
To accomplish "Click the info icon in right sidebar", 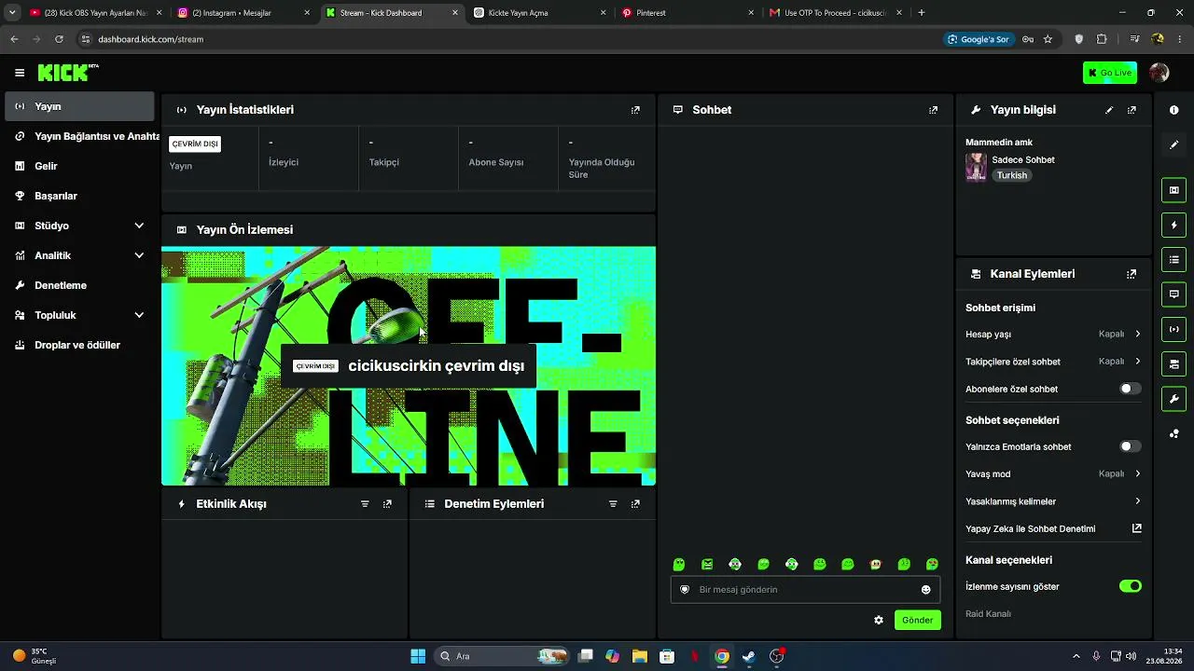I will click(x=1173, y=110).
